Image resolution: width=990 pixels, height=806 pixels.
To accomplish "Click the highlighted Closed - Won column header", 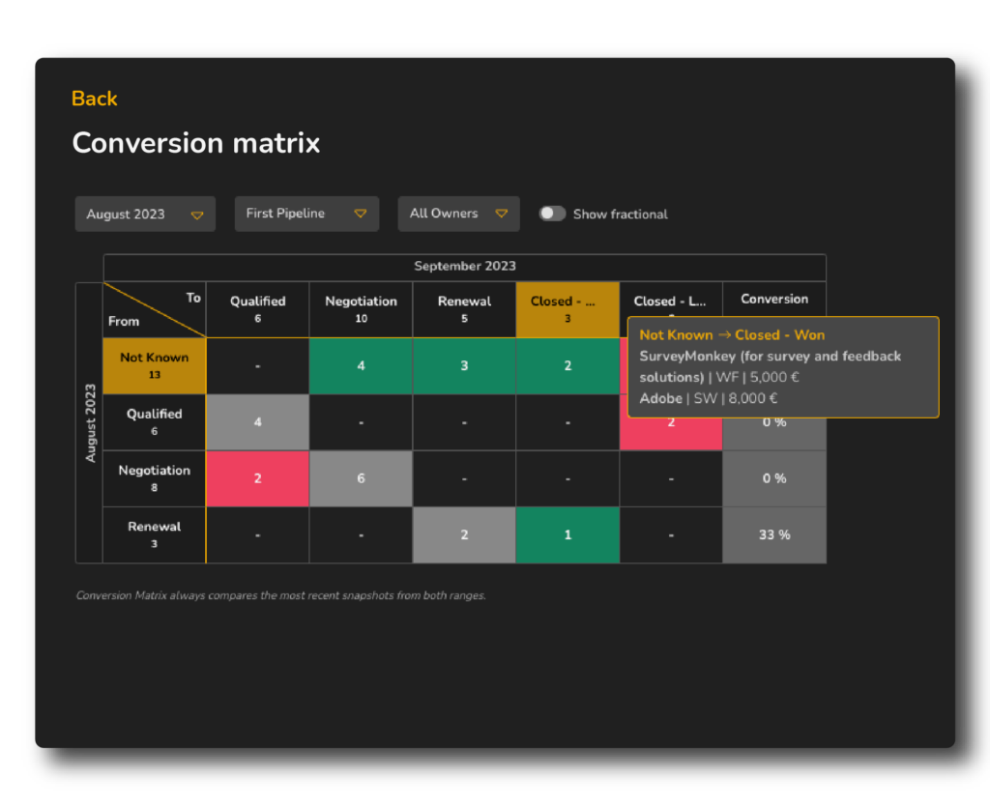I will pos(567,308).
